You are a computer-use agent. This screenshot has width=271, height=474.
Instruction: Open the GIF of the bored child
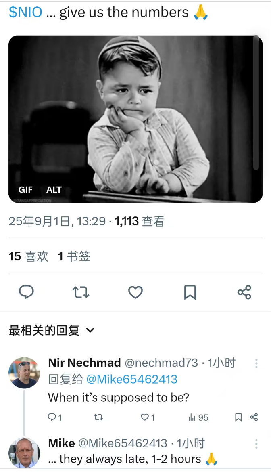pyautogui.click(x=135, y=119)
